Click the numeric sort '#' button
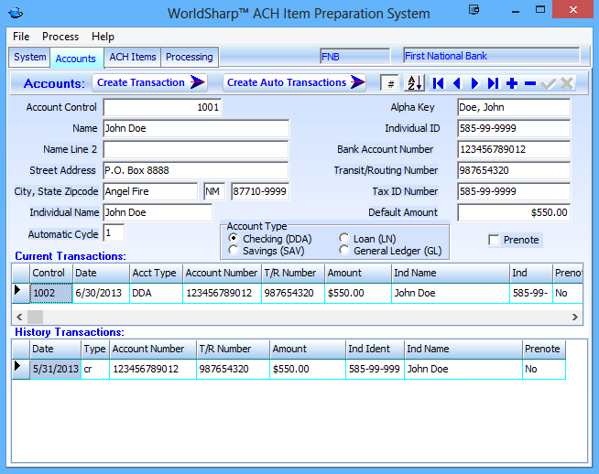 [x=391, y=83]
